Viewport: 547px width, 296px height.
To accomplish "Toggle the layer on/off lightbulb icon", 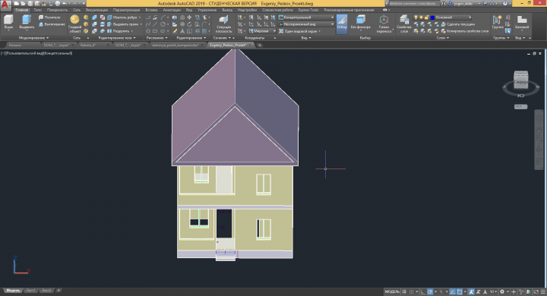I will coord(416,17).
